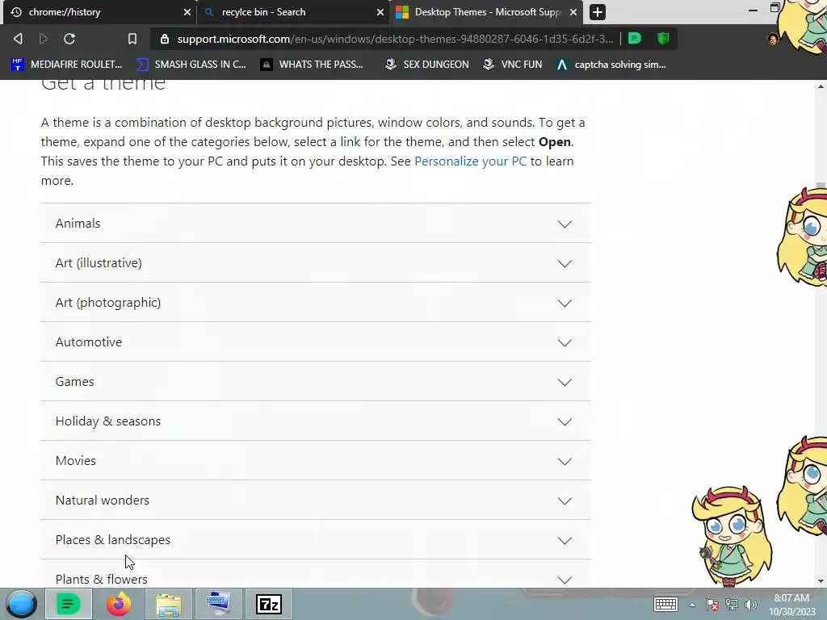Click the green shield extension icon

pos(663,39)
